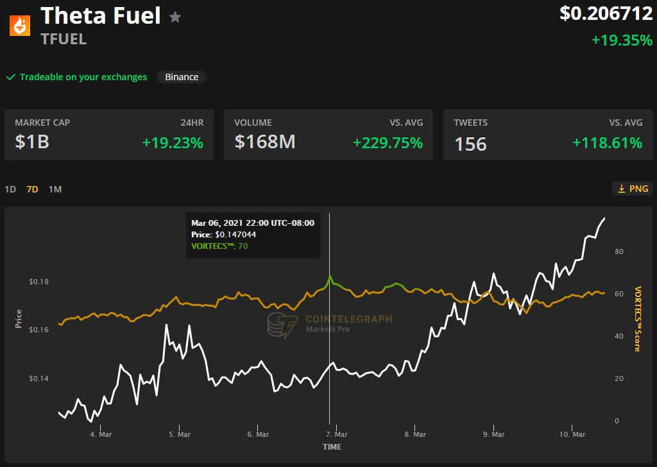Open the Volume stat card
657x467 pixels.
pyautogui.click(x=328, y=135)
